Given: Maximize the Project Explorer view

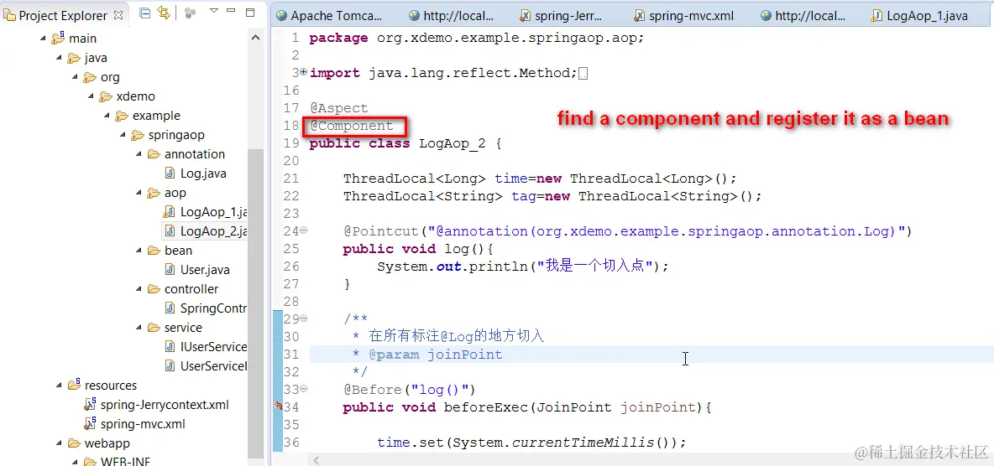Looking at the screenshot, I should coord(250,13).
